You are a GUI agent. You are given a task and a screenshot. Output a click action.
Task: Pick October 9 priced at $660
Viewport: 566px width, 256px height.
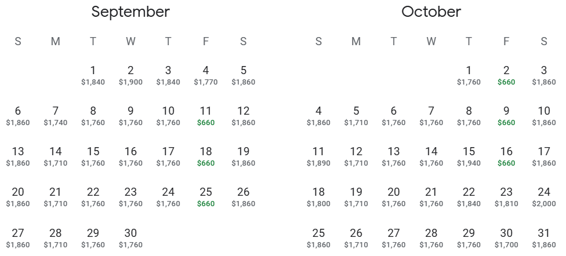click(506, 115)
